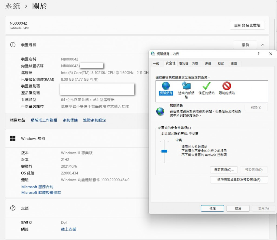The height and width of the screenshot is (240, 277).
Task: Click the OS build value 22000.434
Action: point(70,173)
